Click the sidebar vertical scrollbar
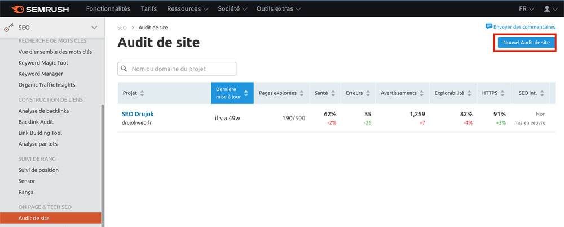Image resolution: width=564 pixels, height=227 pixels. coord(103,165)
